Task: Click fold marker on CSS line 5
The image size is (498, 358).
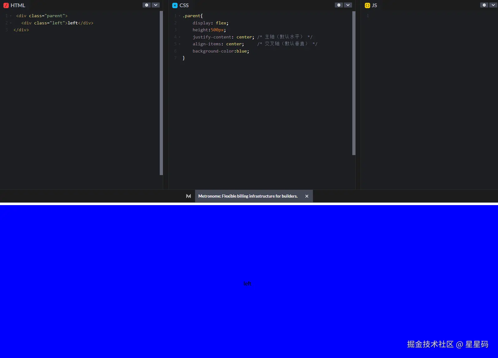Action: pos(179,44)
